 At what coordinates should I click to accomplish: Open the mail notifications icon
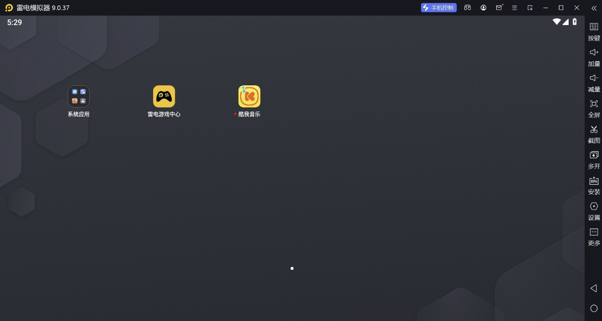499,8
